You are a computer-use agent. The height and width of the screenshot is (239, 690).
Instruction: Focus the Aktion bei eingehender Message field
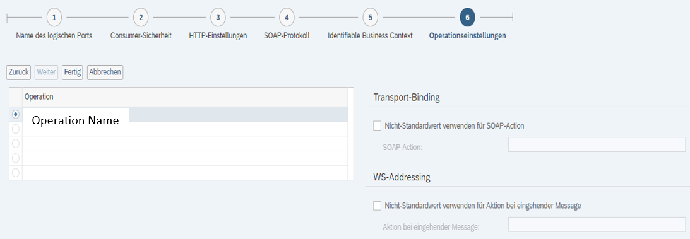coord(597,224)
